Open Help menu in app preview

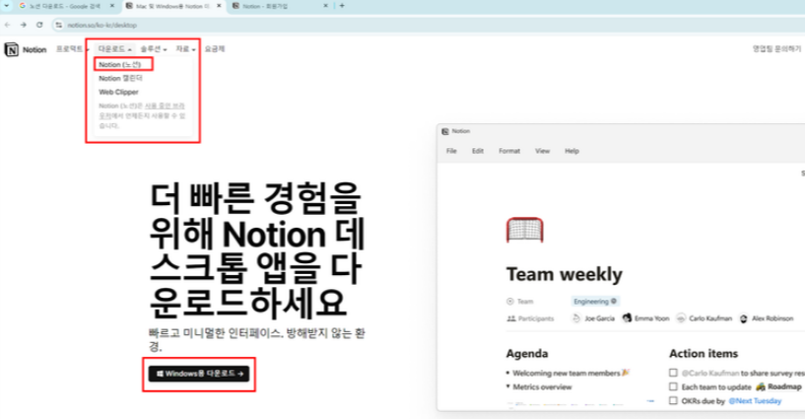[x=571, y=151]
